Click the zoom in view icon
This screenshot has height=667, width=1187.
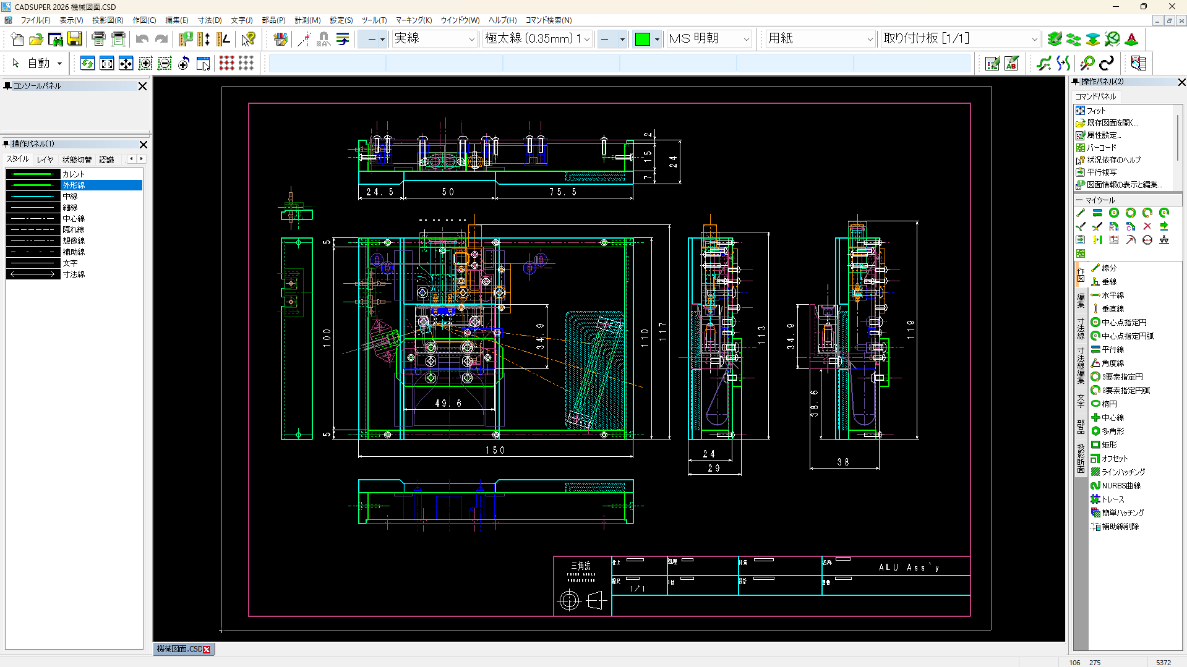(145, 63)
